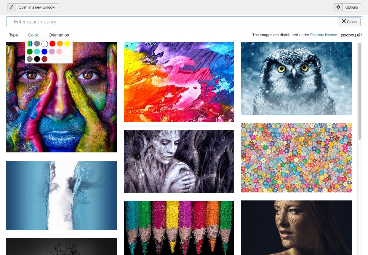Select the lilac color swatch
The height and width of the screenshot is (255, 368).
tap(52, 52)
